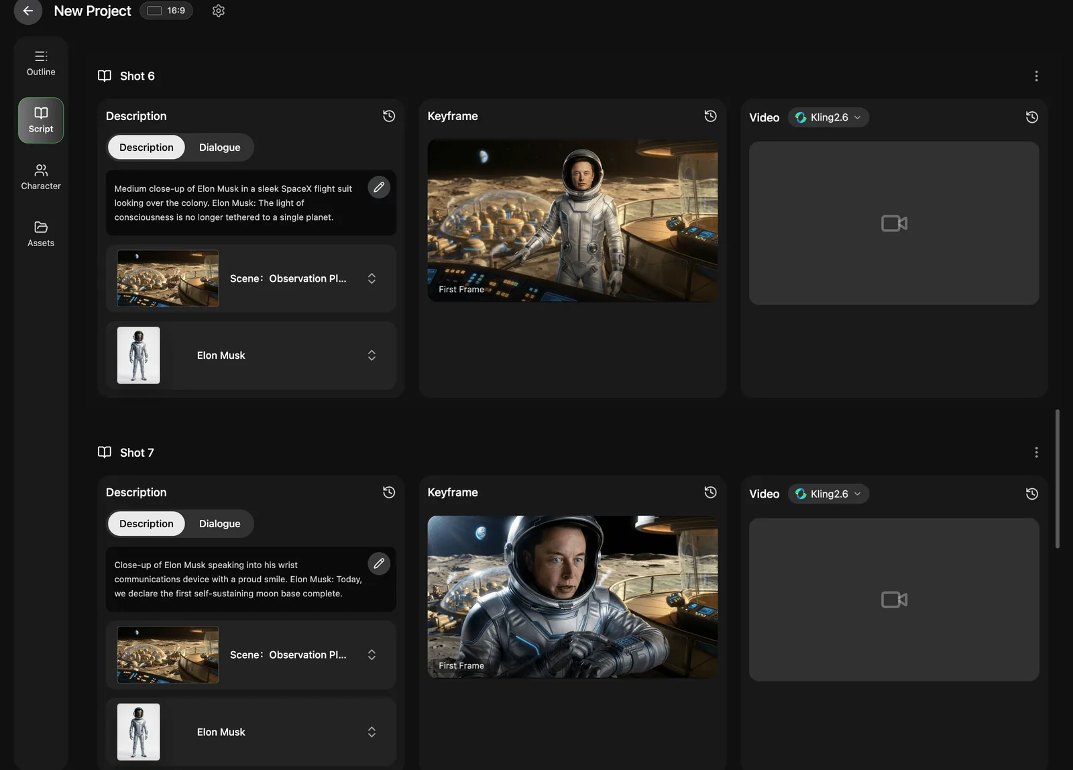Switch Shot 7 to Dialogue tab
This screenshot has height=770, width=1073.
pyautogui.click(x=219, y=524)
